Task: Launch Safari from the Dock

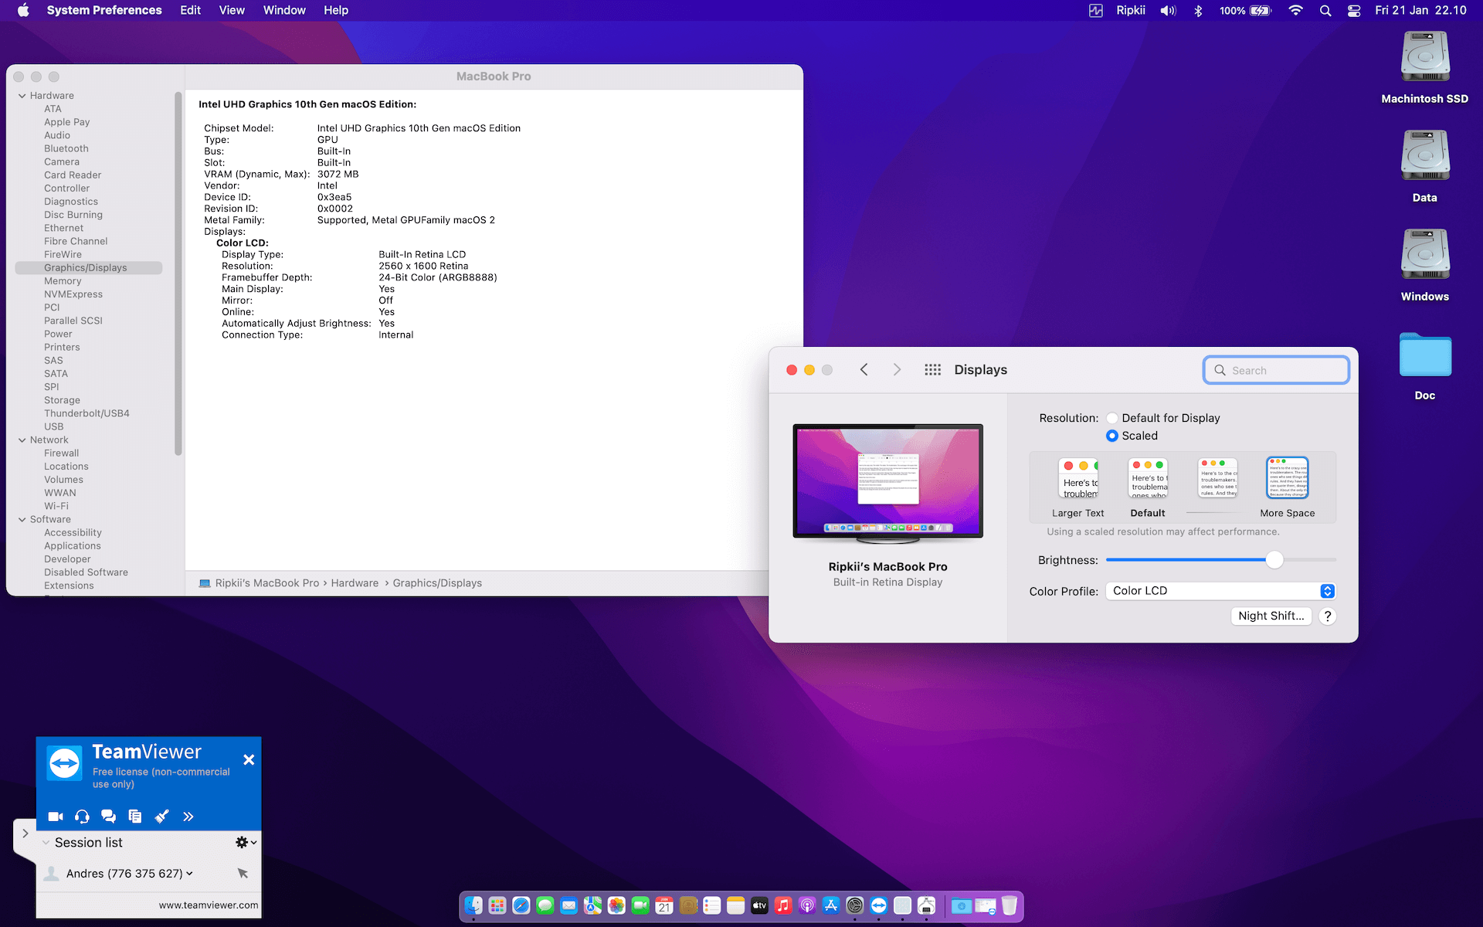Action: coord(521,905)
